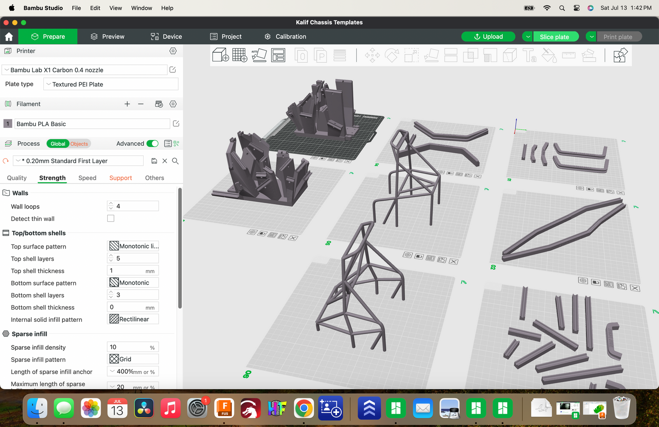Click the Arrange all objects icon
The width and height of the screenshot is (659, 427).
click(x=278, y=56)
